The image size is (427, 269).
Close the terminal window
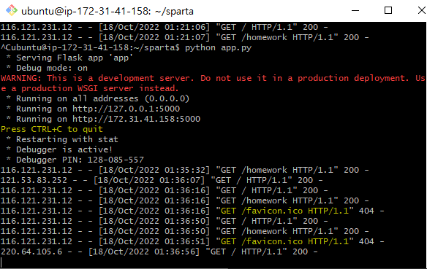coord(421,11)
